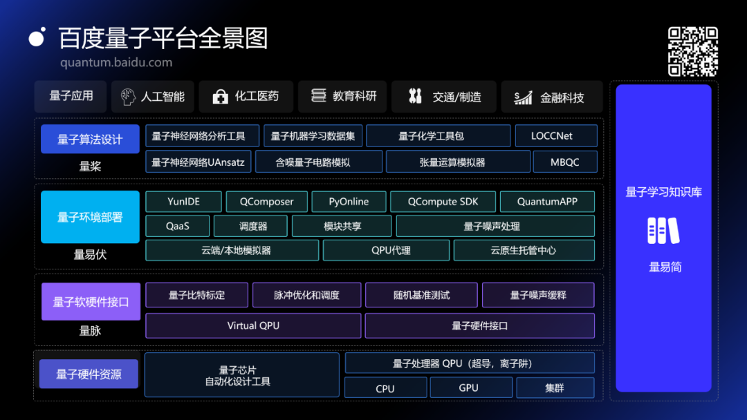The height and width of the screenshot is (420, 747).
Task: Click the white dot logo beside the title
Action: (x=37, y=37)
